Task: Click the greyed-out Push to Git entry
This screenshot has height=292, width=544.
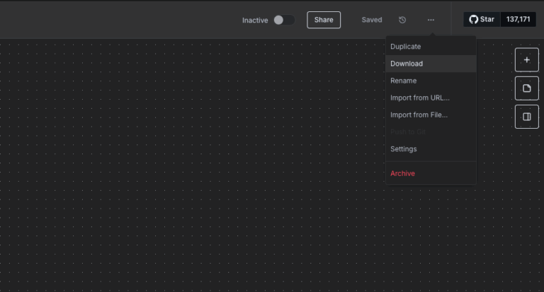Action: click(407, 132)
